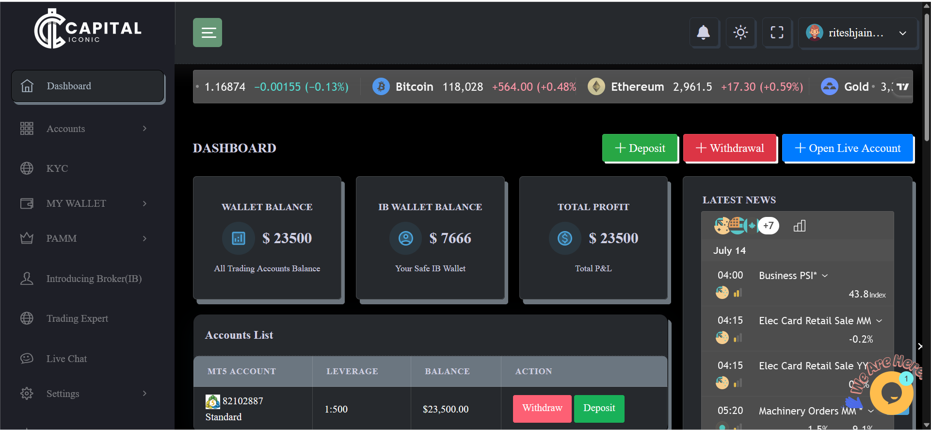This screenshot has width=931, height=430.
Task: Expand the Business PSI news item
Action: pos(825,276)
